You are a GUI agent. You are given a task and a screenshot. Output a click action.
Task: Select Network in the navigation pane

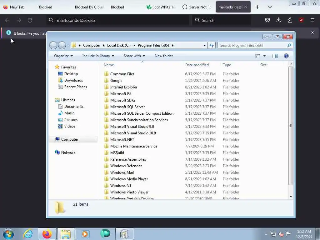[x=68, y=152]
